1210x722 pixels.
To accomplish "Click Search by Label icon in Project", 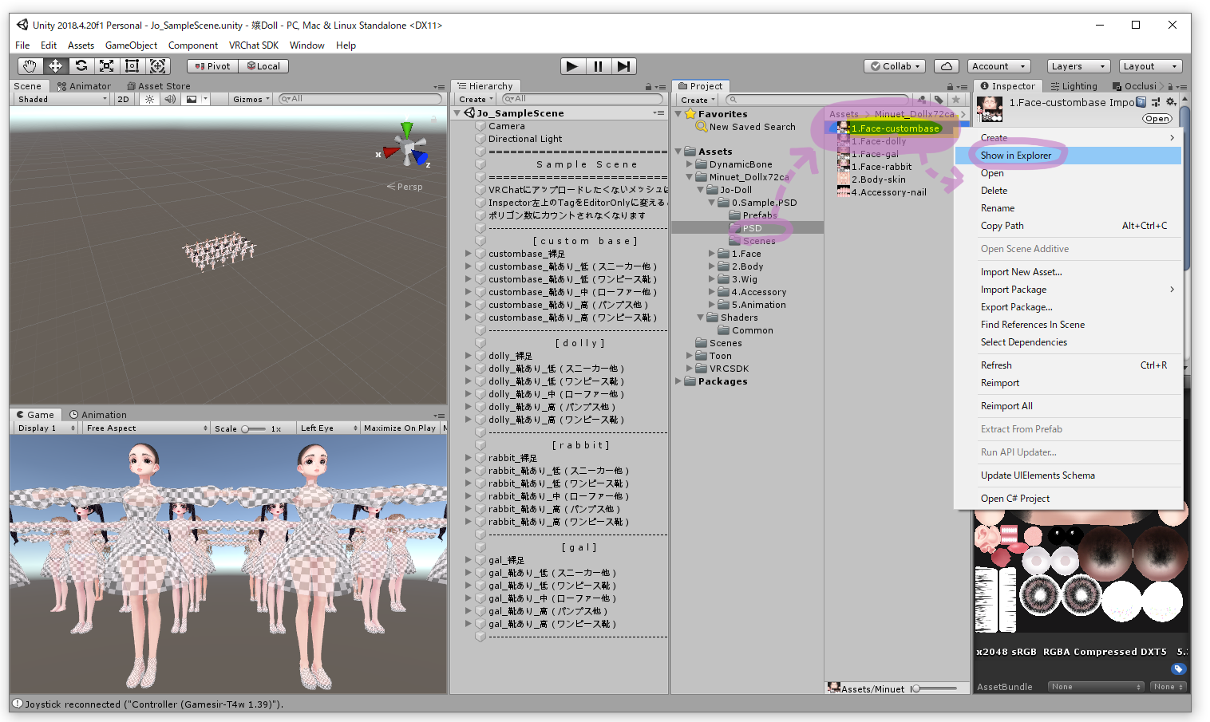I will [939, 100].
